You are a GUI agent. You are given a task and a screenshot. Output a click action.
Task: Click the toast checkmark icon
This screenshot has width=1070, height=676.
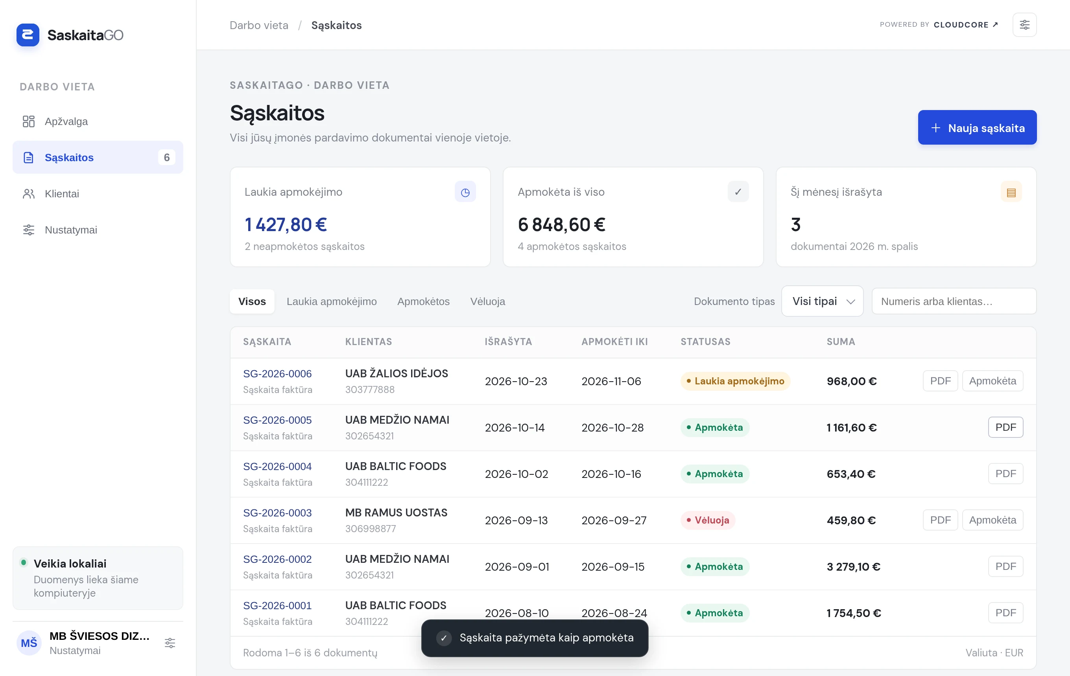[x=443, y=638]
